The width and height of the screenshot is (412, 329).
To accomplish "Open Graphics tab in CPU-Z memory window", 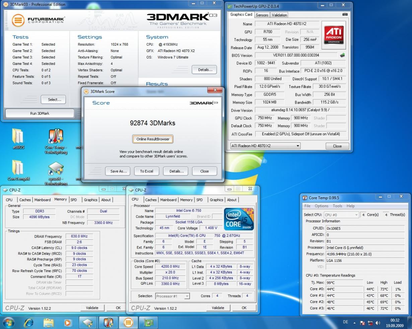I will [91, 200].
